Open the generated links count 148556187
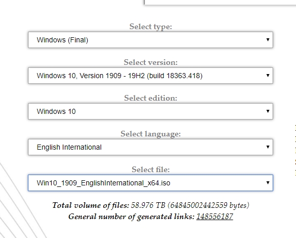The width and height of the screenshot is (296, 238). (215, 217)
